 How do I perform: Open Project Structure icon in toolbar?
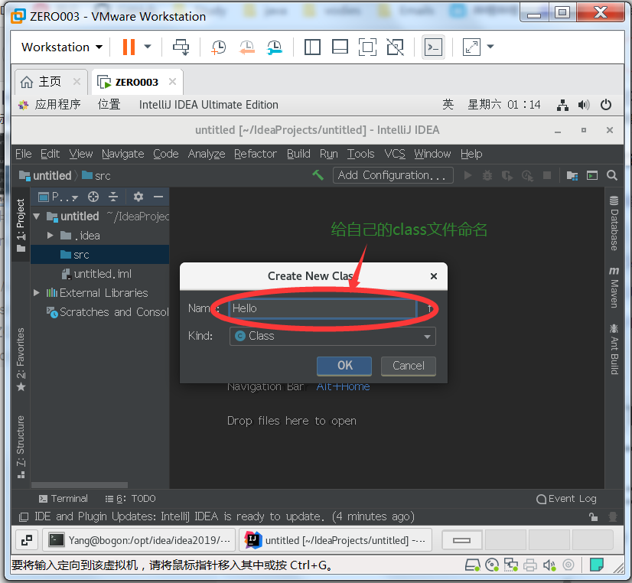(572, 175)
